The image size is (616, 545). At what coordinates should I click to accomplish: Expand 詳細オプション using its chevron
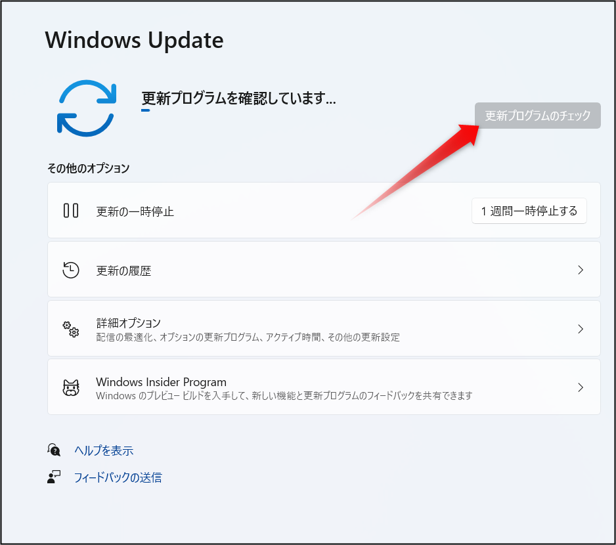581,329
